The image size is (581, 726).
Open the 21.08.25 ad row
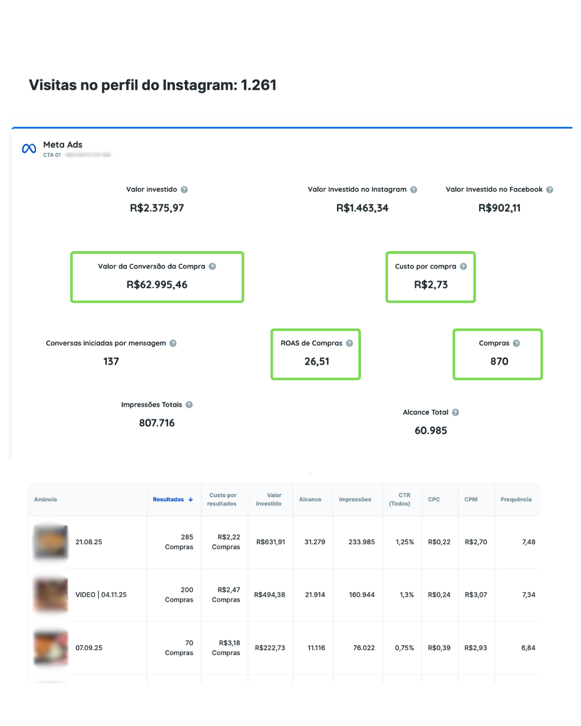[x=89, y=542]
